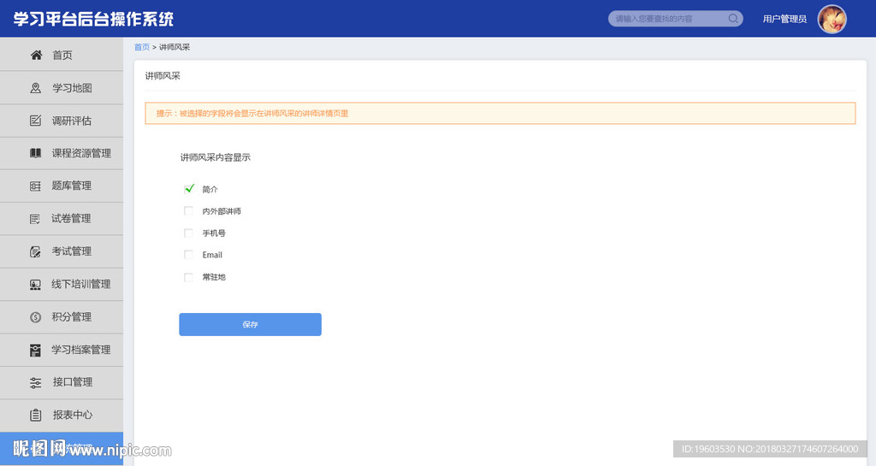This screenshot has width=876, height=466.
Task: Focus the header search input field
Action: 676,19
